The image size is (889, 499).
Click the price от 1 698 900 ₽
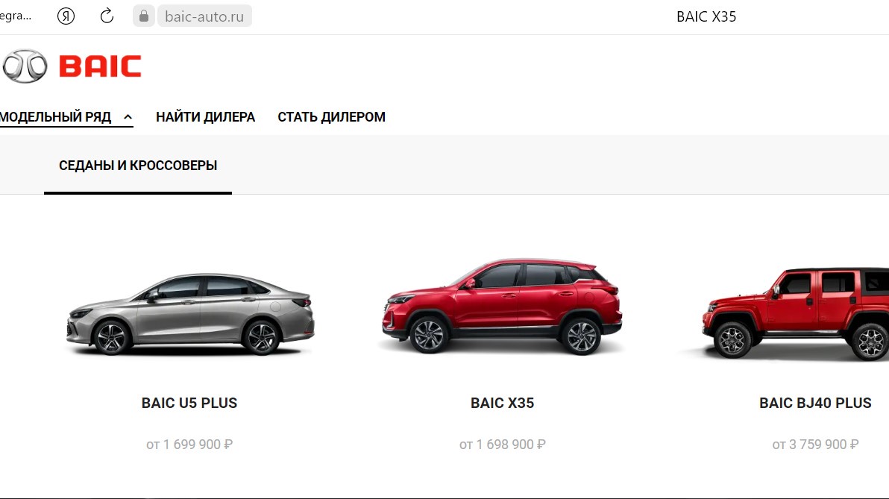[x=503, y=445]
